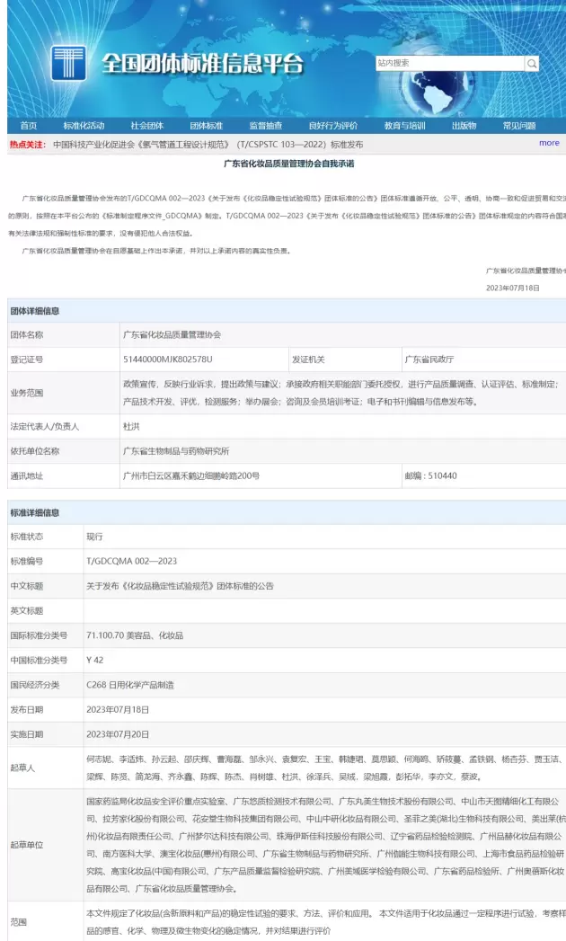Image resolution: width=566 pixels, height=941 pixels.
Task: Focus the 站内搜索 search field
Action: (x=449, y=64)
